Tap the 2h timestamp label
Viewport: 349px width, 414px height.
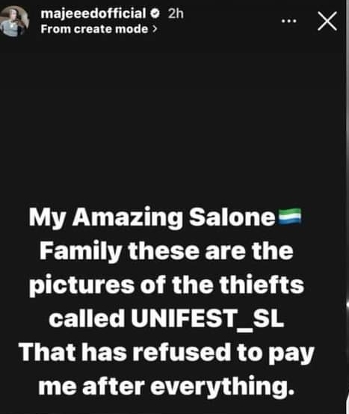tap(176, 13)
